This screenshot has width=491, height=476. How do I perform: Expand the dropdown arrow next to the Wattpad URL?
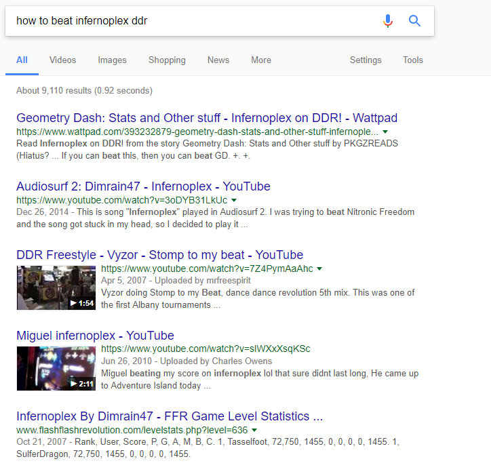point(385,132)
